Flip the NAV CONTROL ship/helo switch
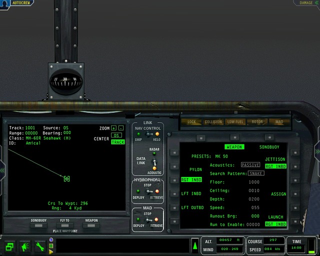Viewport: 320px width, 256px height. click(149, 134)
